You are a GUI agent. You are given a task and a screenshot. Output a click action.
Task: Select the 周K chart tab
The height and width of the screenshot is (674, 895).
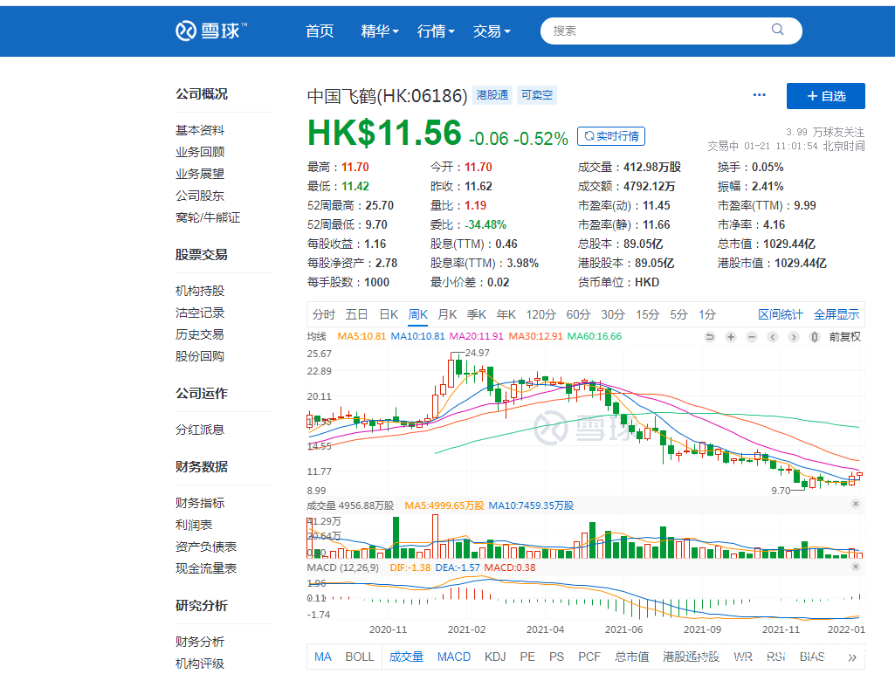(418, 314)
